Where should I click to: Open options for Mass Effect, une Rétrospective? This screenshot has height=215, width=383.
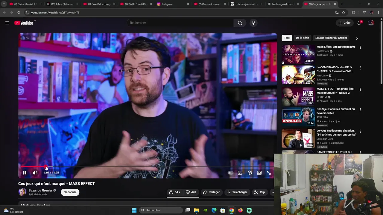pos(360,47)
